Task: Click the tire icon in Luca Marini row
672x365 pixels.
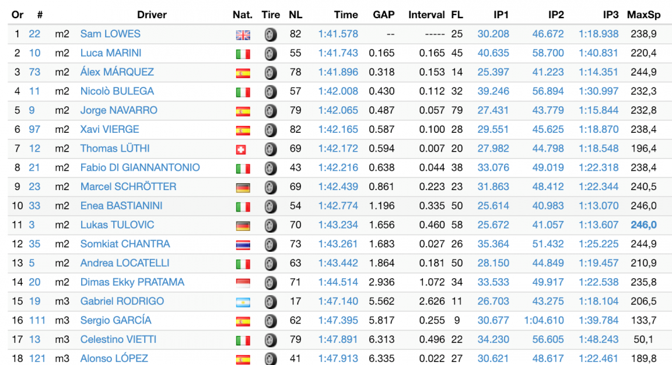Action: tap(271, 54)
